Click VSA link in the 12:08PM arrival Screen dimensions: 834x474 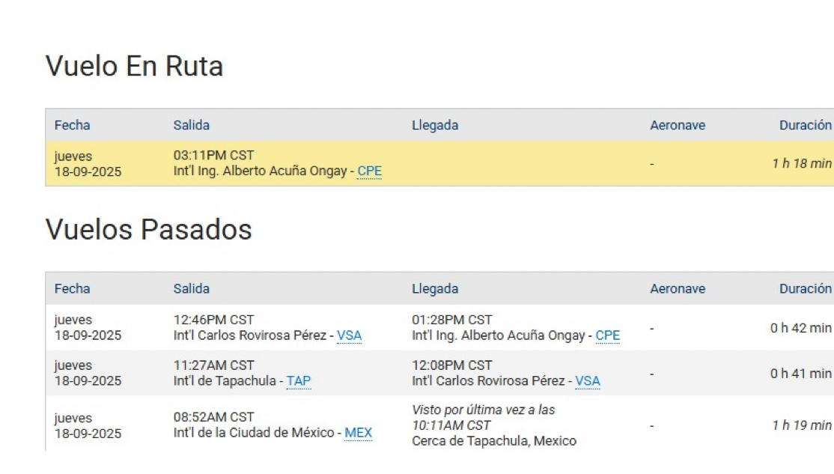(x=587, y=381)
